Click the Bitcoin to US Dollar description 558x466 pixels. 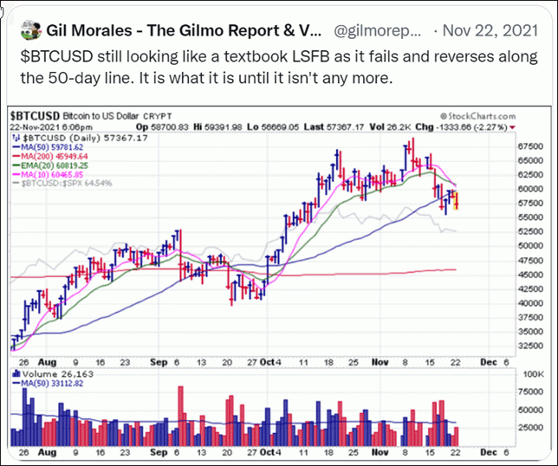[x=101, y=116]
